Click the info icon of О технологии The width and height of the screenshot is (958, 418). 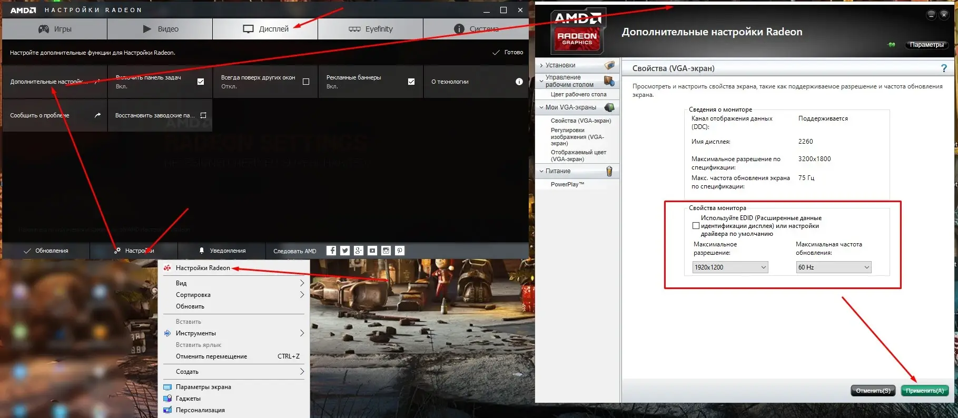pos(519,82)
